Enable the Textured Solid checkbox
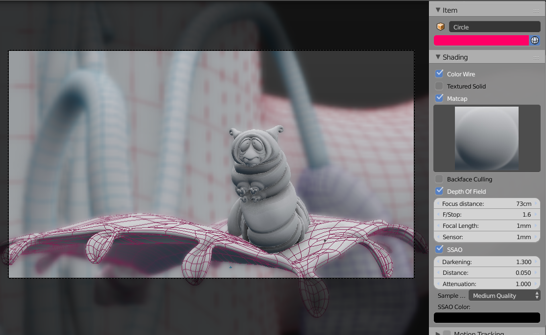Viewport: 546px width, 335px height. click(439, 86)
